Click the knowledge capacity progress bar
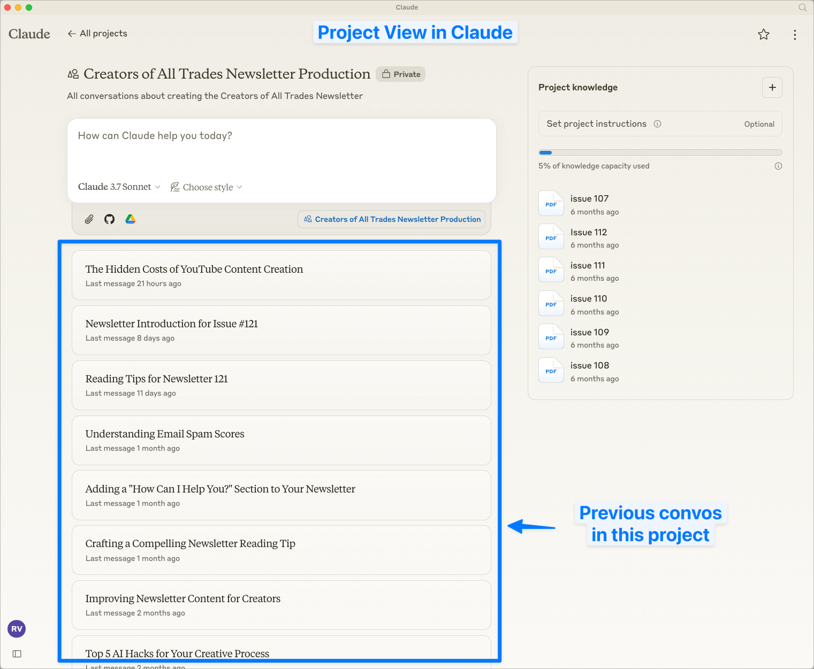This screenshot has width=814, height=669. (x=660, y=152)
